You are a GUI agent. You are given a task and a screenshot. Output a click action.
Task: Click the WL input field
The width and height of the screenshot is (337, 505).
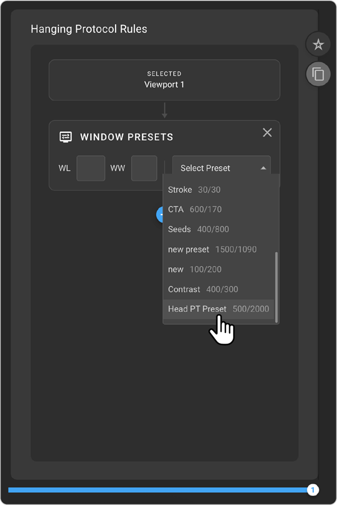(x=90, y=168)
